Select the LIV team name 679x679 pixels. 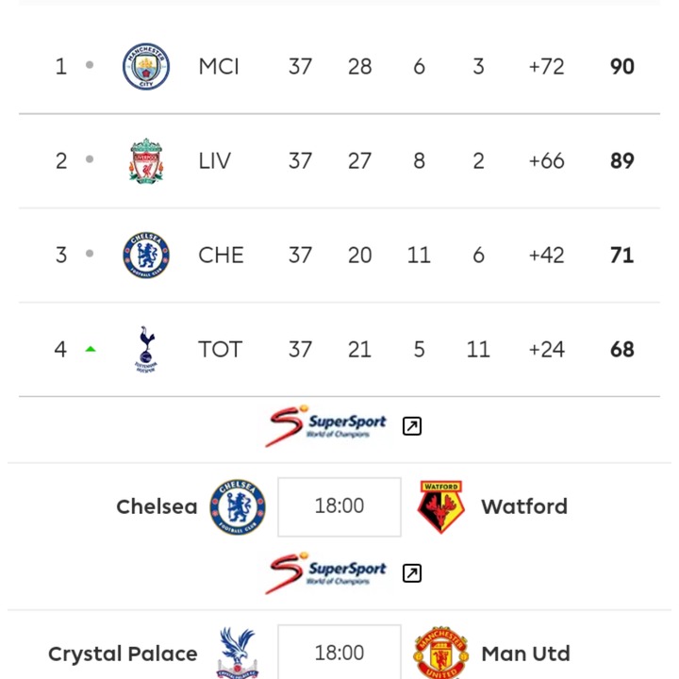(x=214, y=160)
